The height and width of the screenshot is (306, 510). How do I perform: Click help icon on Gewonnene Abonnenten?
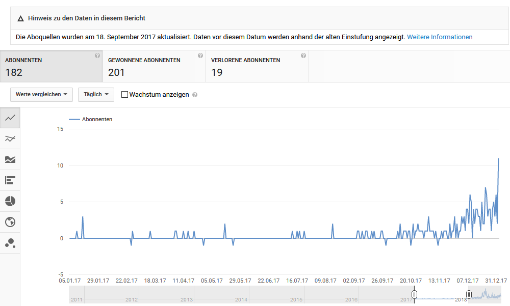pyautogui.click(x=200, y=55)
